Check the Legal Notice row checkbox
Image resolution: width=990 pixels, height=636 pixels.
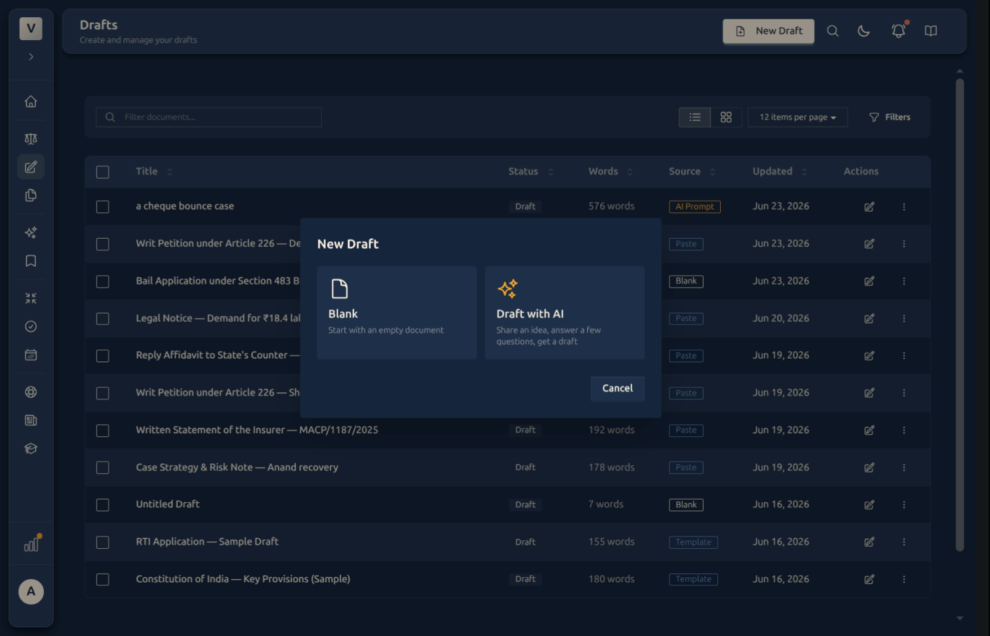(x=103, y=319)
